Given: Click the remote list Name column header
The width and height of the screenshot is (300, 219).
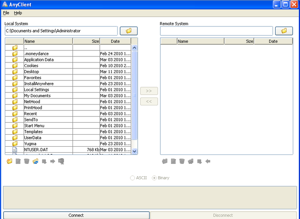Looking at the screenshot, I should tap(201, 41).
